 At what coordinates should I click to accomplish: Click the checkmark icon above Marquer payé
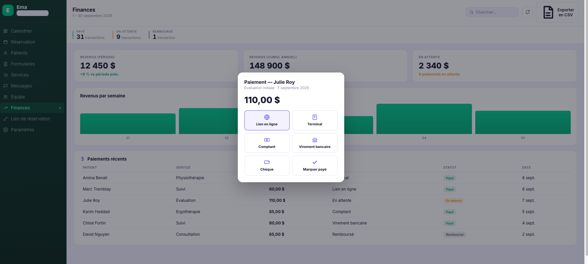point(315,162)
